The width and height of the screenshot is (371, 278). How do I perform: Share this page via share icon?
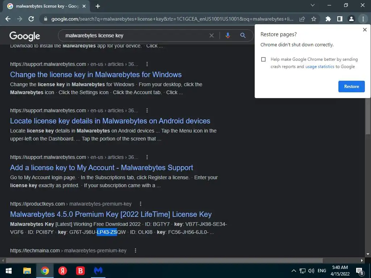pyautogui.click(x=302, y=19)
